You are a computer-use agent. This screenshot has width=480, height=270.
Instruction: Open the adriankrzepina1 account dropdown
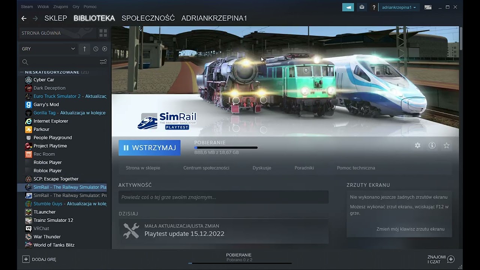(x=399, y=7)
